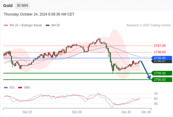Select the 'MA 20 + Bollinger Bands' legend label

(x=26, y=25)
